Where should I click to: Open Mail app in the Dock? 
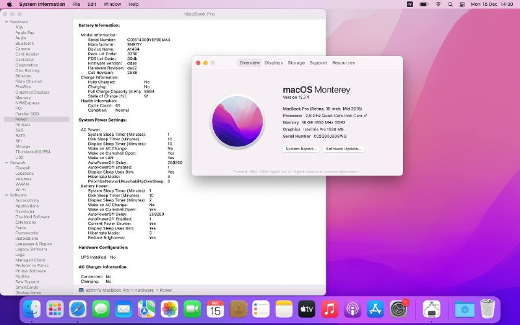click(123, 309)
